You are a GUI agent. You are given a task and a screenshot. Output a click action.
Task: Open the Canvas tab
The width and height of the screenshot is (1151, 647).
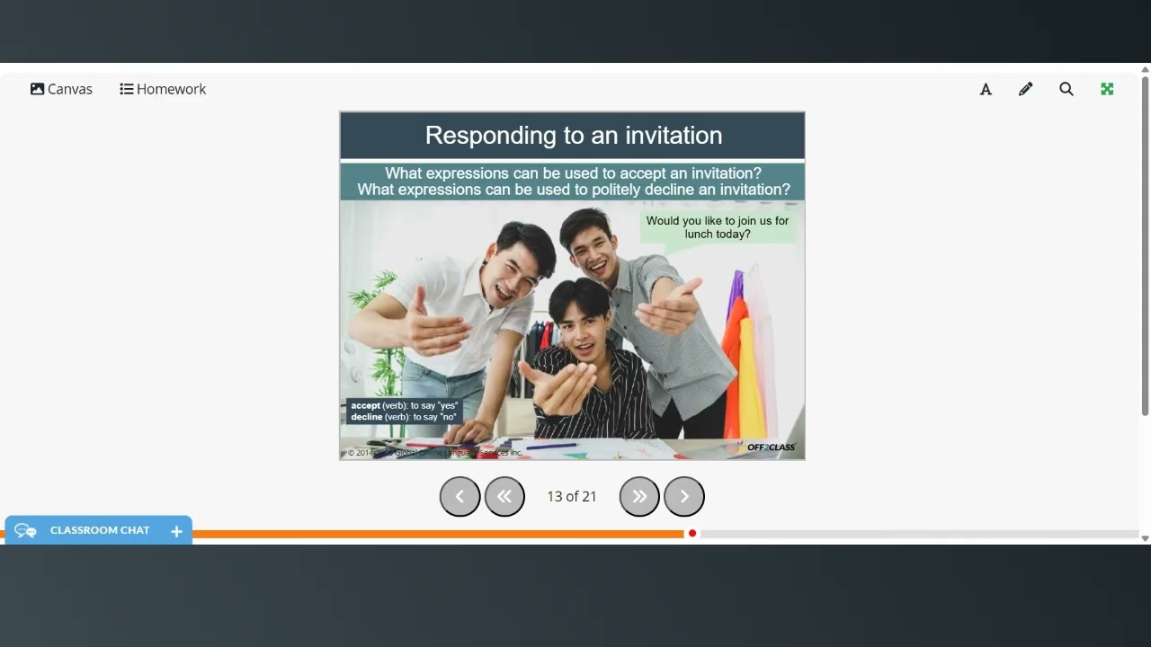(61, 89)
